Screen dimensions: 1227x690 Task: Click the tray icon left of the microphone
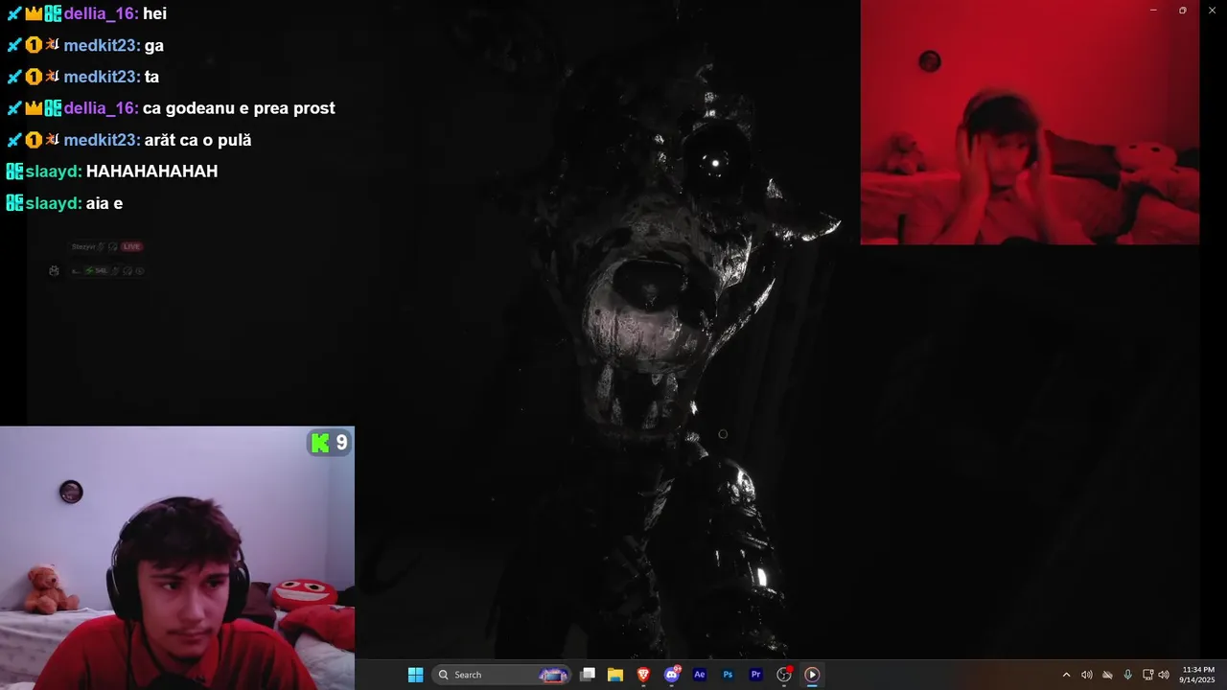pos(1107,675)
